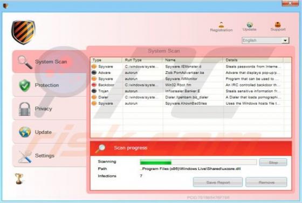Click the Dialer row threat icon

pyautogui.click(x=94, y=97)
